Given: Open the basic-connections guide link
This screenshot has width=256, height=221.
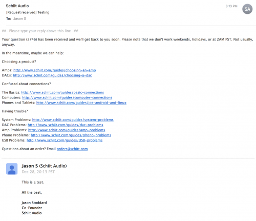Looking at the screenshot, I should [62, 92].
